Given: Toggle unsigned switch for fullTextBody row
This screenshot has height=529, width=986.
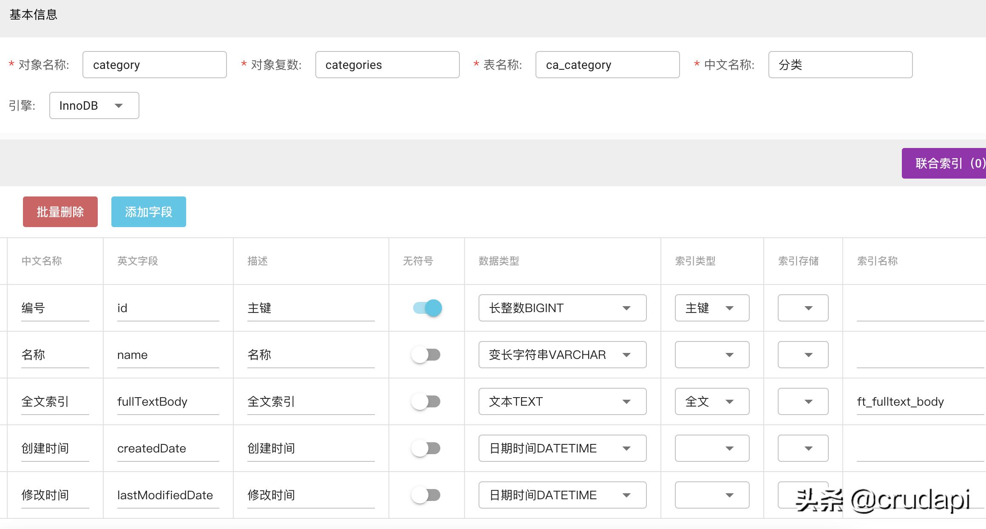Looking at the screenshot, I should [x=426, y=401].
